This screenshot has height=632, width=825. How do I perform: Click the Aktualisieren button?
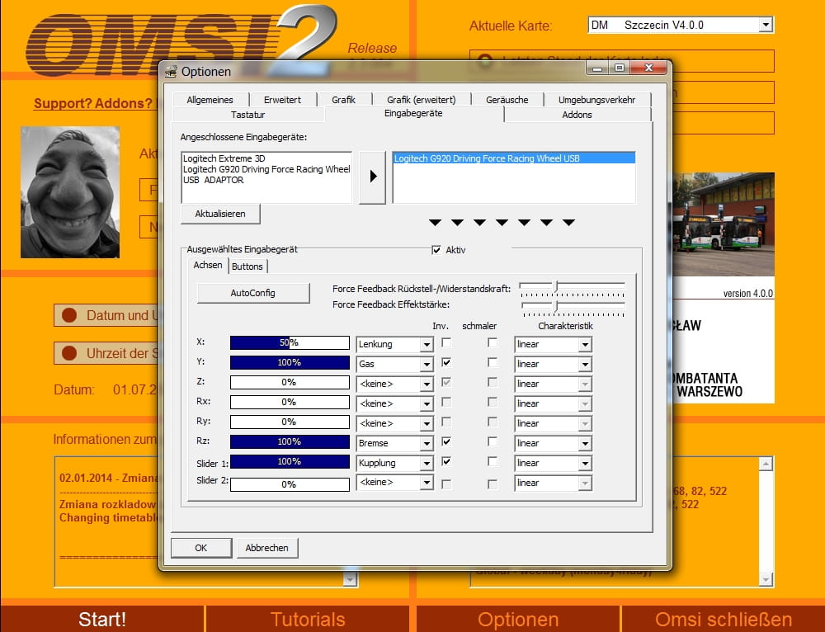220,214
